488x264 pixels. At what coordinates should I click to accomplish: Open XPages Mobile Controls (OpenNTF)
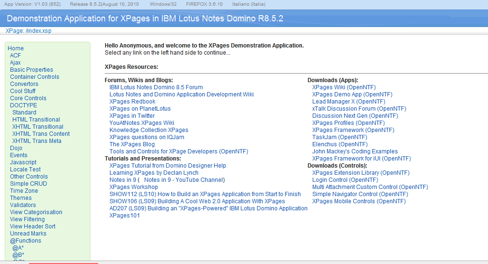(359, 202)
